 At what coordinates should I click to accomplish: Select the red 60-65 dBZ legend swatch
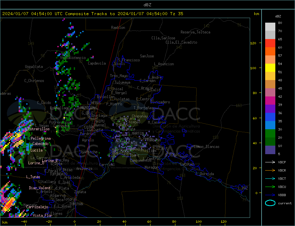(270, 43)
